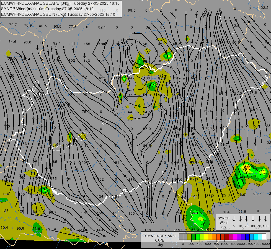Click the map value 89.5
The height and width of the screenshot is (249, 271).
pos(132,10)
